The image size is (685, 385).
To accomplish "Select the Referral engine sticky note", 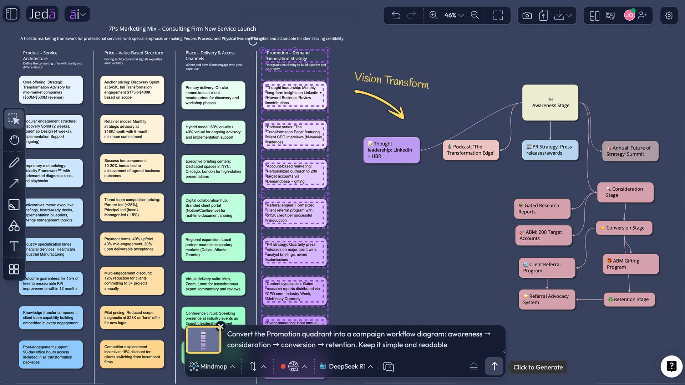I will pos(294,213).
